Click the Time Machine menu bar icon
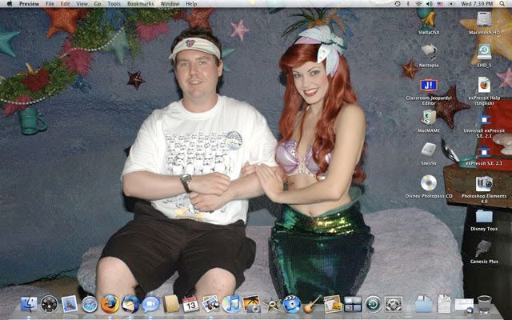 point(398,4)
